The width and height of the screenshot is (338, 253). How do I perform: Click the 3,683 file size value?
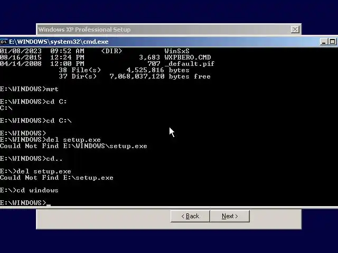point(149,57)
